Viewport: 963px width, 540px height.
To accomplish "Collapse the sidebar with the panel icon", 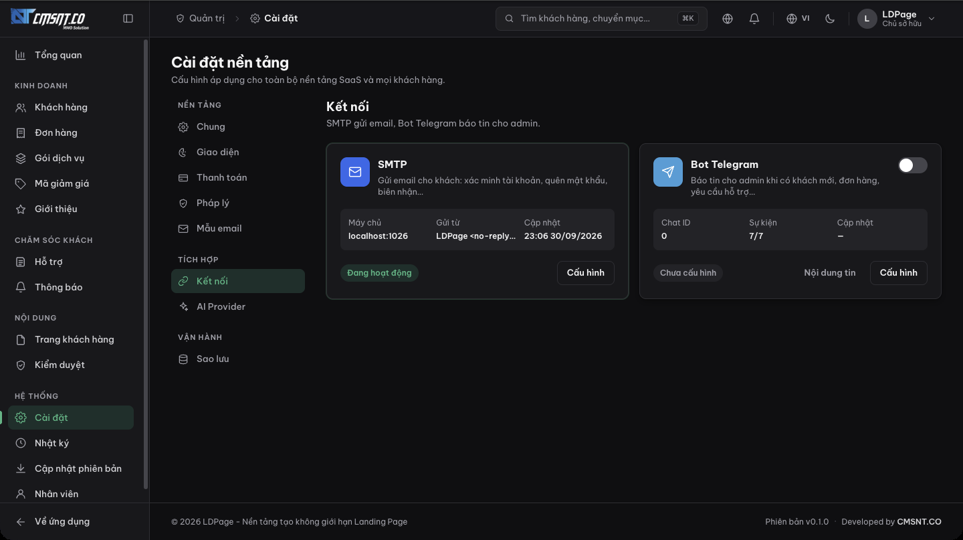I will [x=128, y=19].
